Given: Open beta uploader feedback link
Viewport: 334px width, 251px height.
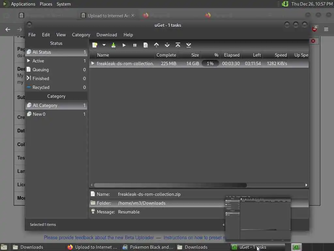Looking at the screenshot, I should (x=99, y=238).
